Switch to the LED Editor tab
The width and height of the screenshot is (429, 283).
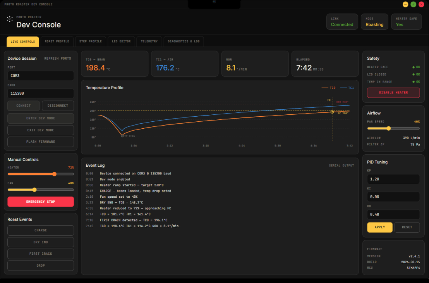[121, 41]
